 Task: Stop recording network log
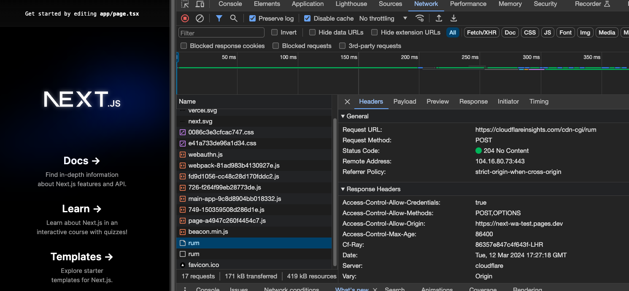pos(185,18)
